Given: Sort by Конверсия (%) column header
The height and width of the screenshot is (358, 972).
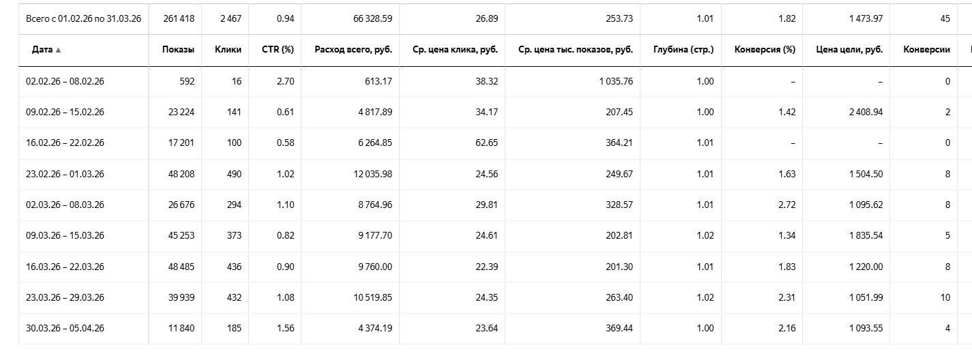Looking at the screenshot, I should point(765,50).
